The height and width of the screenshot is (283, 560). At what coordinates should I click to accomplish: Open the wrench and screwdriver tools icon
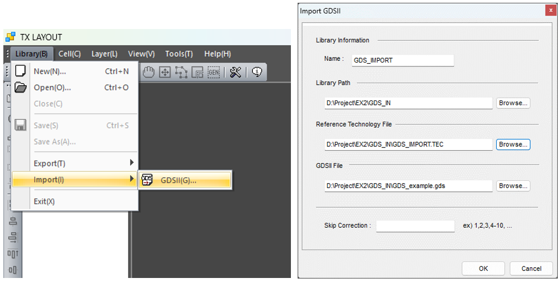coord(236,72)
